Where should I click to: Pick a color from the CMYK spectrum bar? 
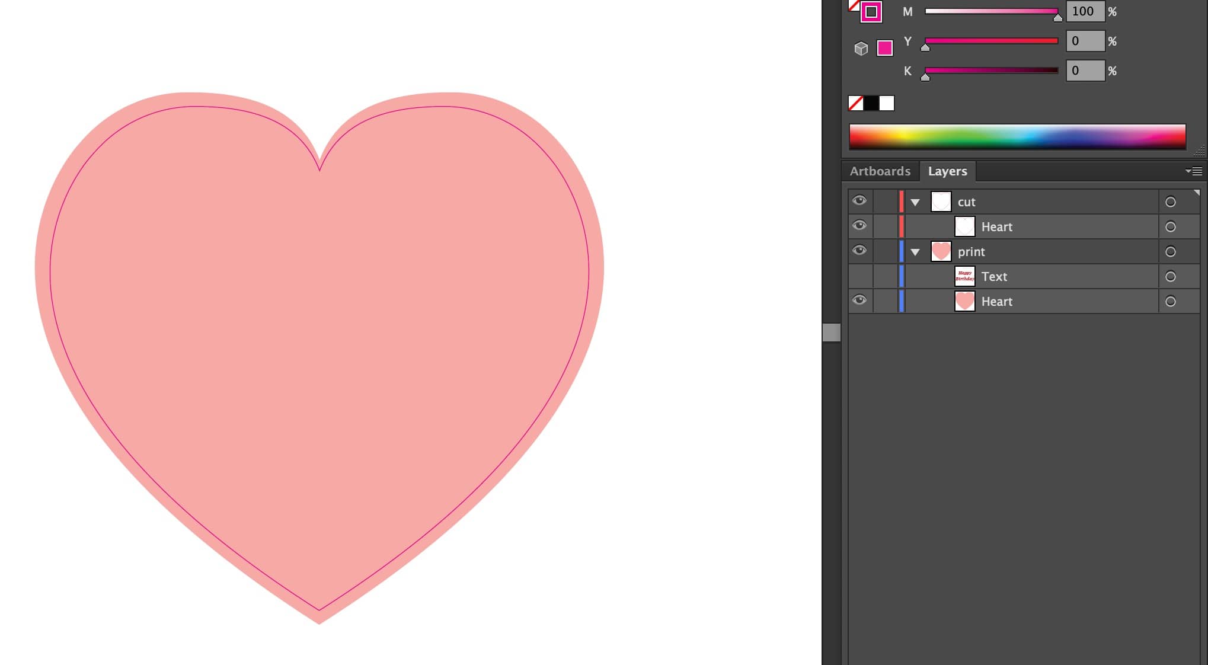click(x=1017, y=136)
